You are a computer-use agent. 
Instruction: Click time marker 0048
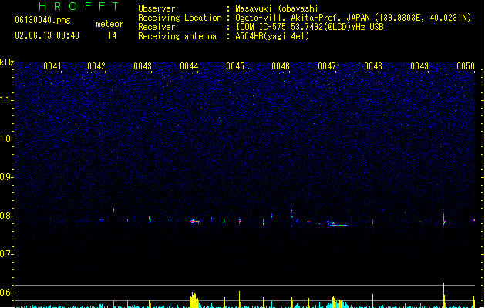tap(373, 66)
